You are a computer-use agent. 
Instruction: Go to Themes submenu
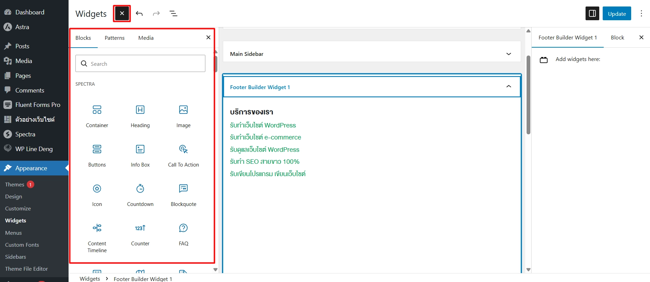pos(15,184)
